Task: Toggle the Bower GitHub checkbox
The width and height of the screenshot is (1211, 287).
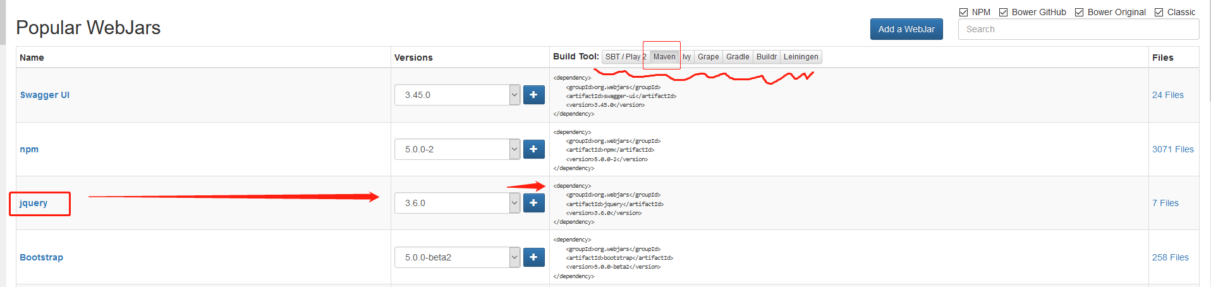Action: coord(1004,12)
